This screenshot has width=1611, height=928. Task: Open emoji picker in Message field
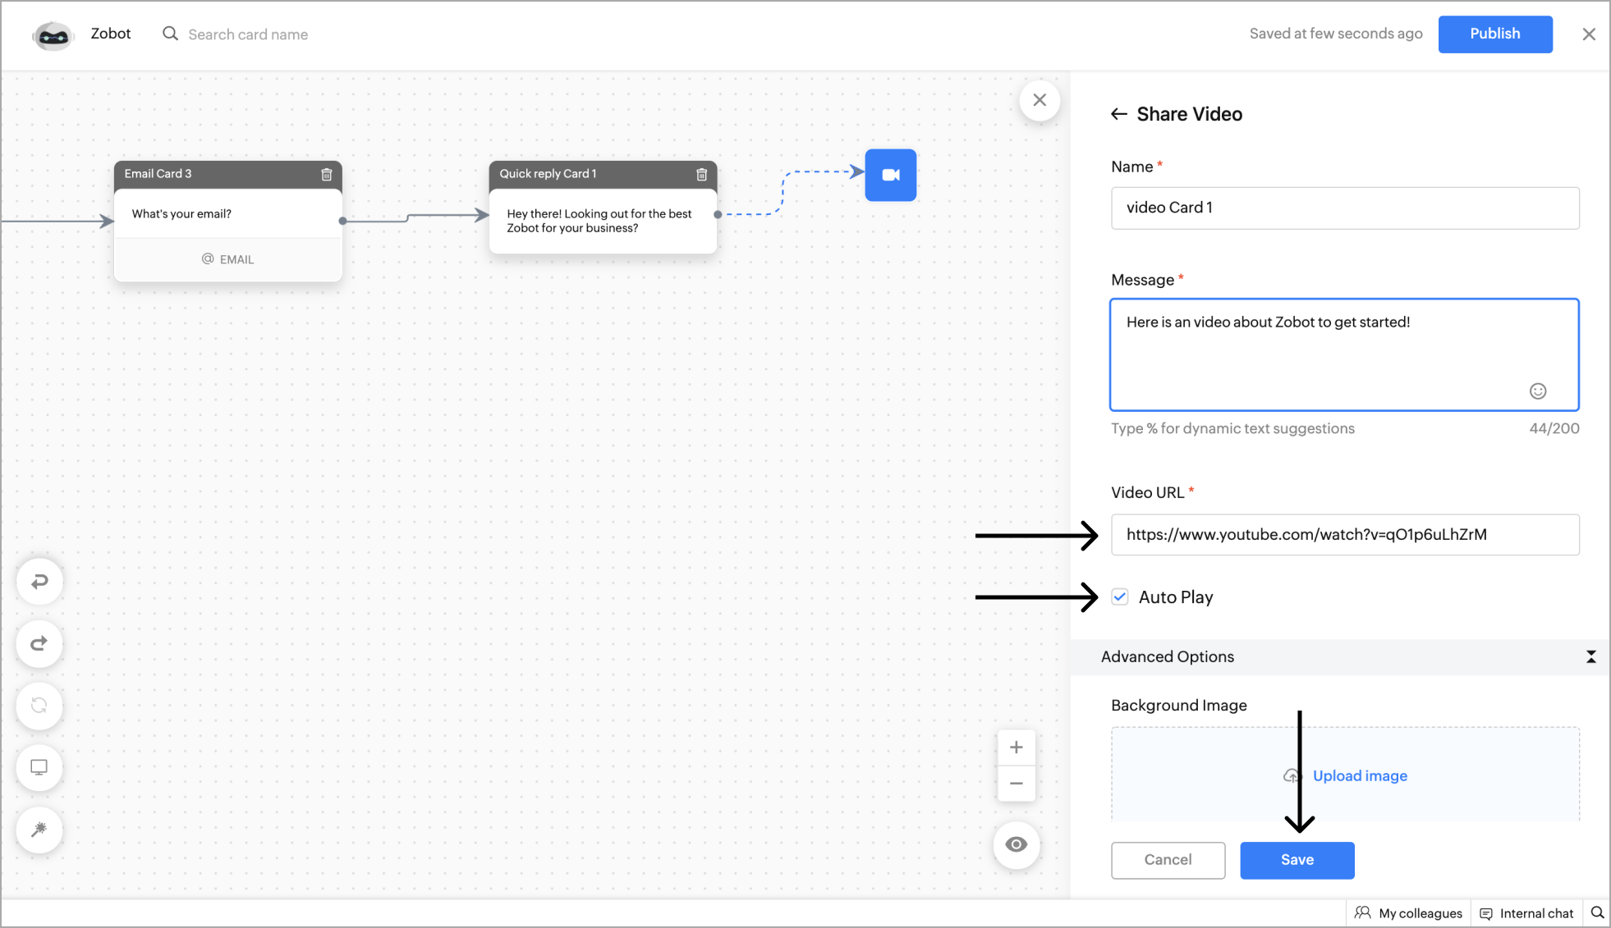point(1537,391)
